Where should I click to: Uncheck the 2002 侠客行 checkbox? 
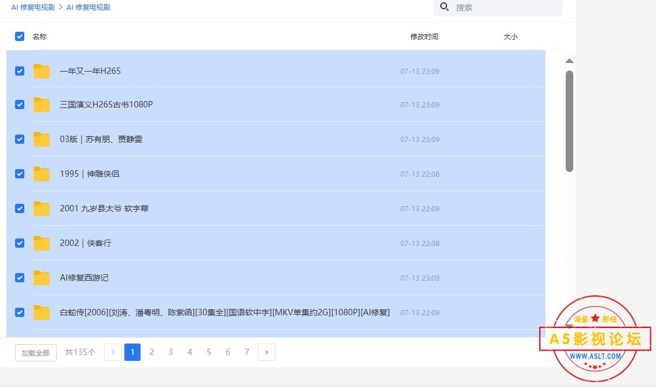20,243
